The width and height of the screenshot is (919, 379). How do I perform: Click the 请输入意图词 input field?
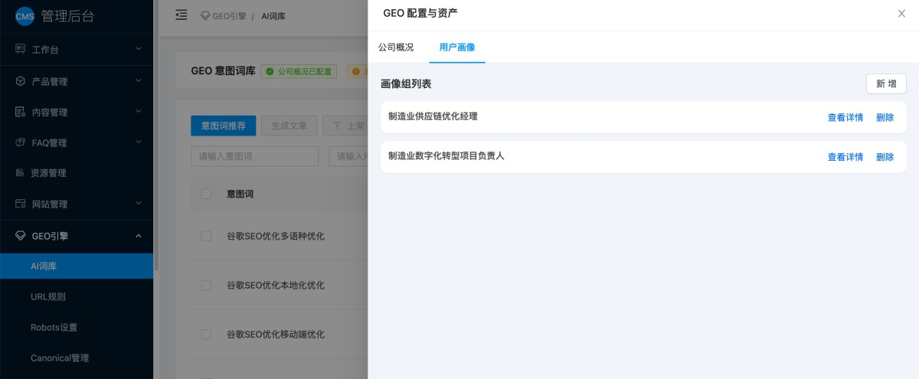click(254, 156)
